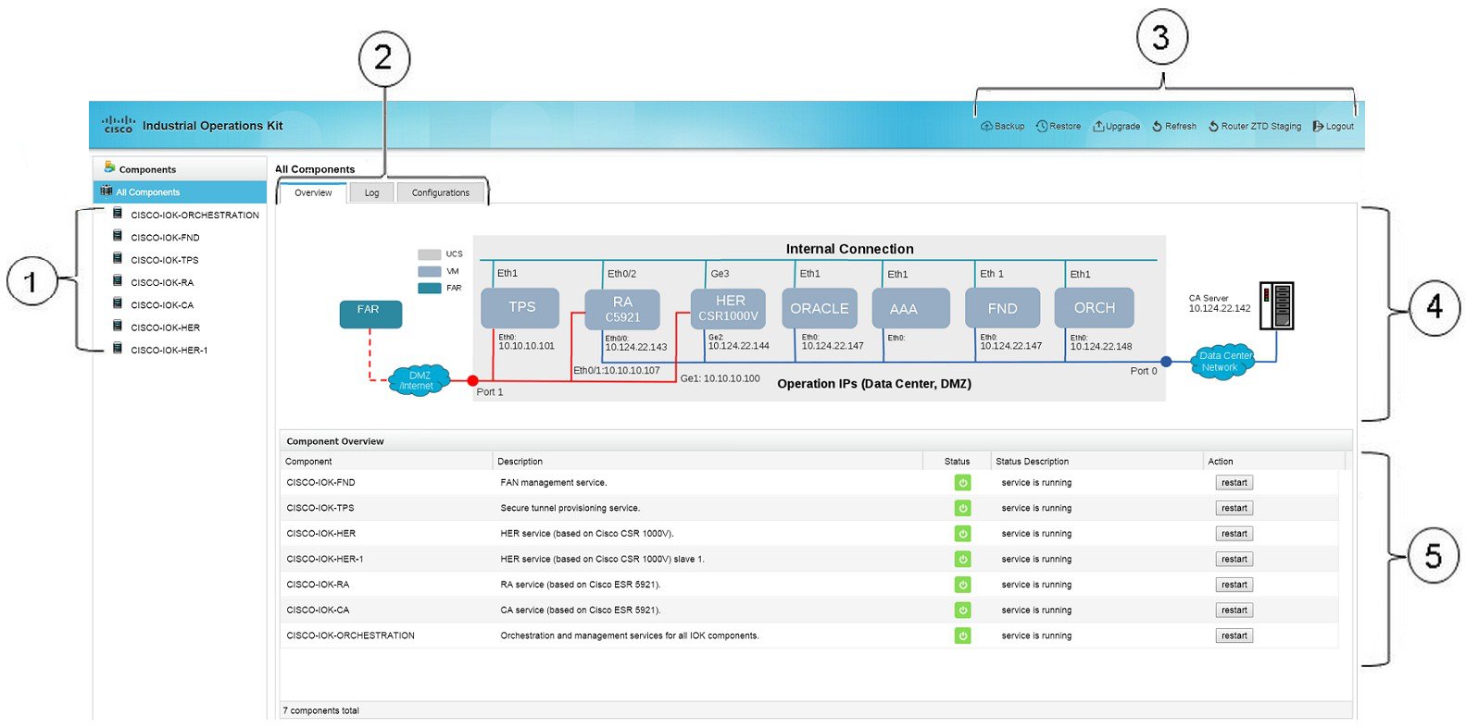Click the FAR node in the diagram

pyautogui.click(x=370, y=315)
